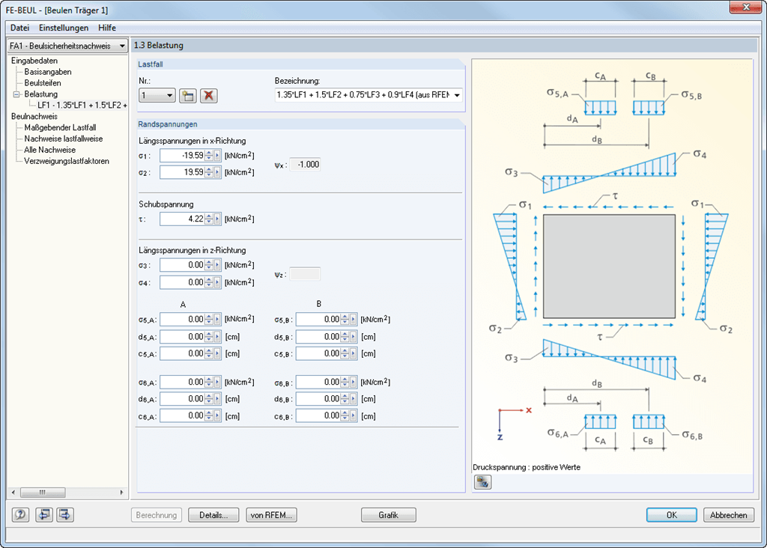Go to previous input table icon
This screenshot has width=767, height=548.
pyautogui.click(x=44, y=515)
